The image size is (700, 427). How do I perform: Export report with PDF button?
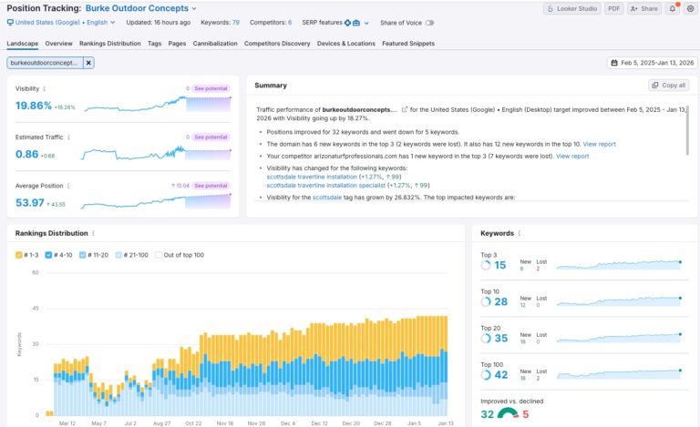[613, 8]
